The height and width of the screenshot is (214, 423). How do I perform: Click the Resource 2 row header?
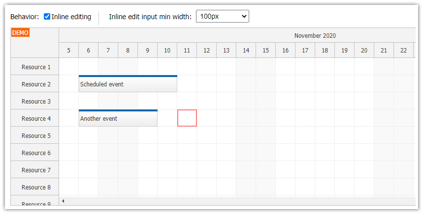35,84
